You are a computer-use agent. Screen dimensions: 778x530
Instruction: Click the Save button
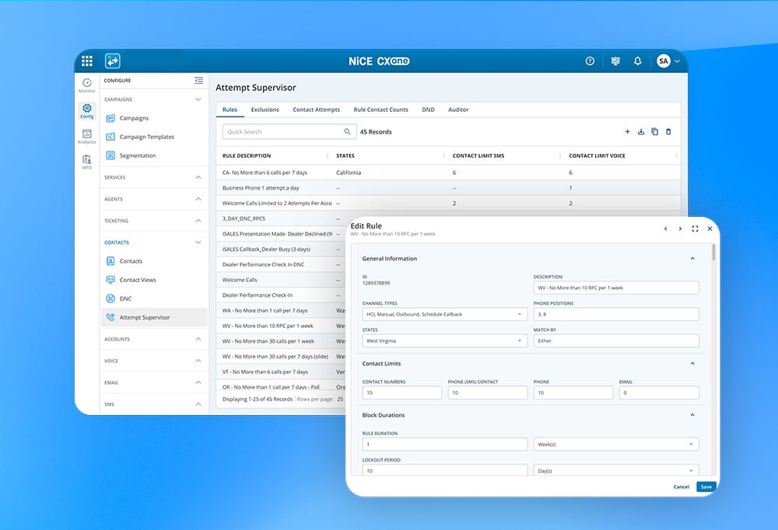pyautogui.click(x=706, y=486)
